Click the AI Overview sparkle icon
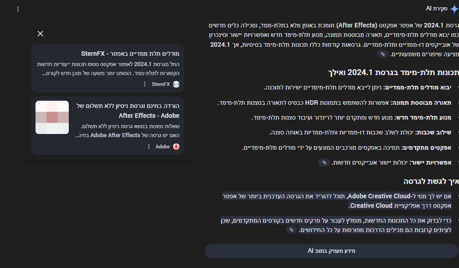The image size is (459, 268). 454,9
